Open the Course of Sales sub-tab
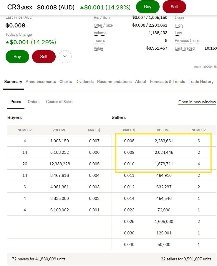 [x=59, y=102]
